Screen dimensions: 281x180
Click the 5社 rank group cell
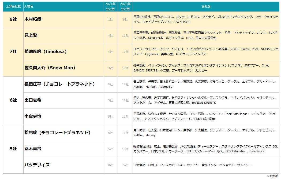(x=13, y=149)
